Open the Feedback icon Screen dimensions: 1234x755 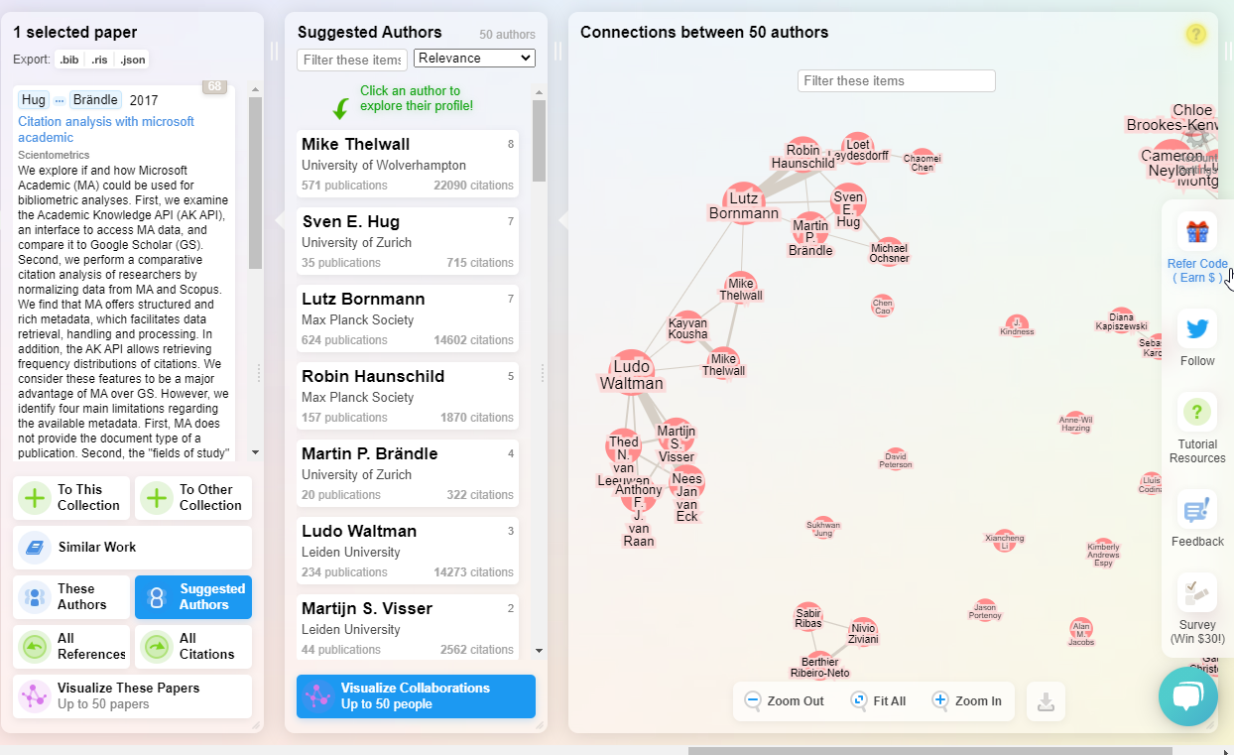(1197, 509)
